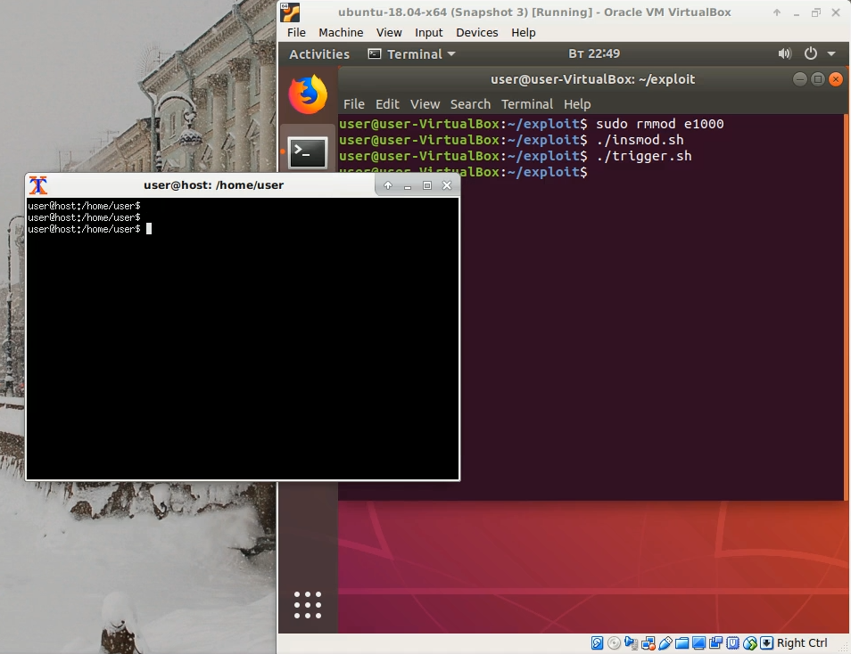Open the clock showing Вт 22:49
The width and height of the screenshot is (851, 654).
coord(594,53)
